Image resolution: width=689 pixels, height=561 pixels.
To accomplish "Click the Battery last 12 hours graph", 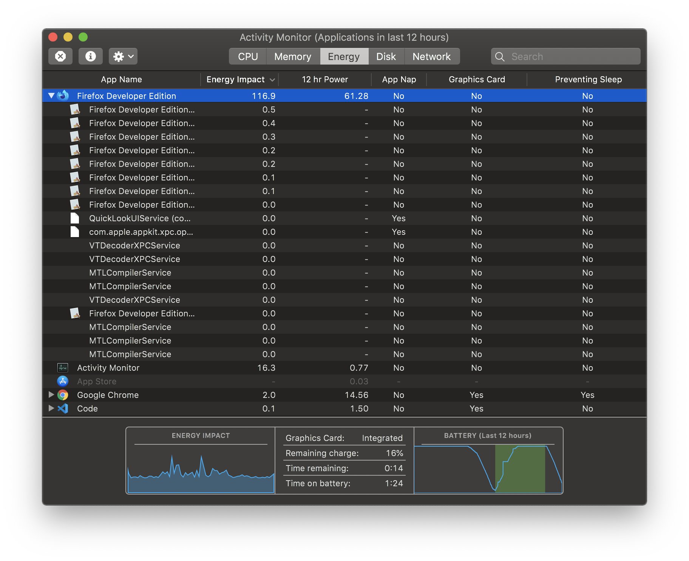I will tap(488, 469).
